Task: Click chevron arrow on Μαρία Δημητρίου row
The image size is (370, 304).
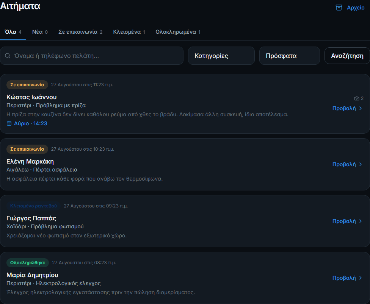Action: [x=360, y=278]
